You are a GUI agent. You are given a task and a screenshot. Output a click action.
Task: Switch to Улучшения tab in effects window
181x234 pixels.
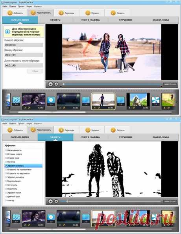tap(126, 137)
